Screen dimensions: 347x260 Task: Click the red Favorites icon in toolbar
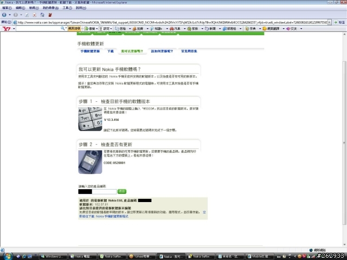tap(50, 15)
